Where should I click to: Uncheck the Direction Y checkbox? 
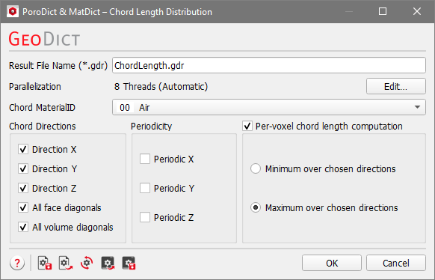[23, 168]
